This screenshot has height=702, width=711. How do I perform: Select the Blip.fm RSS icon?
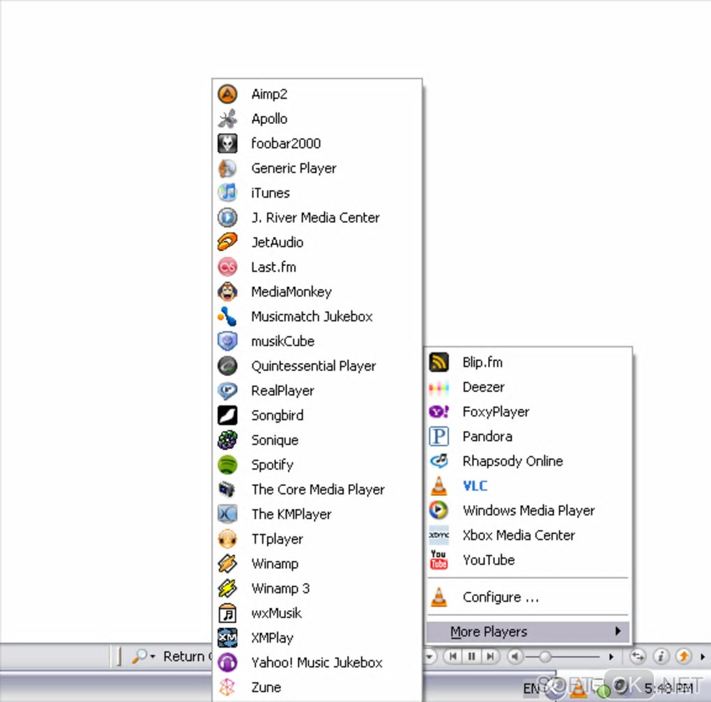pos(438,362)
